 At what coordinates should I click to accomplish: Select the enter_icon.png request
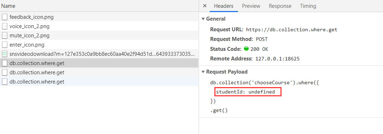[x=99, y=45]
